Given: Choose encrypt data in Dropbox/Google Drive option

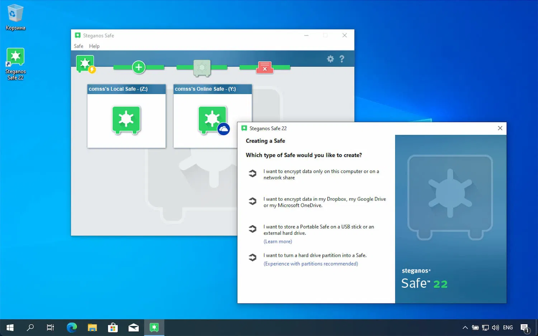Looking at the screenshot, I should 325,202.
